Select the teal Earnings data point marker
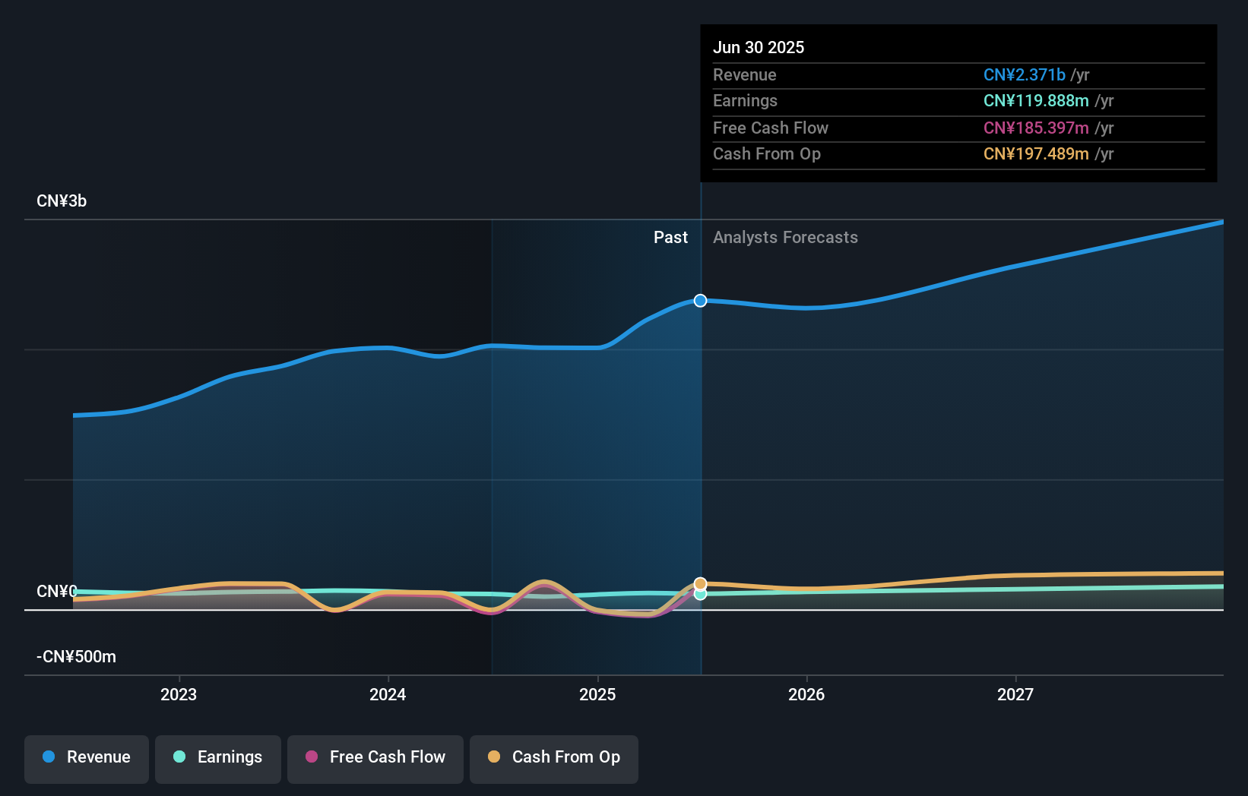Viewport: 1248px width, 796px height. coord(701,595)
